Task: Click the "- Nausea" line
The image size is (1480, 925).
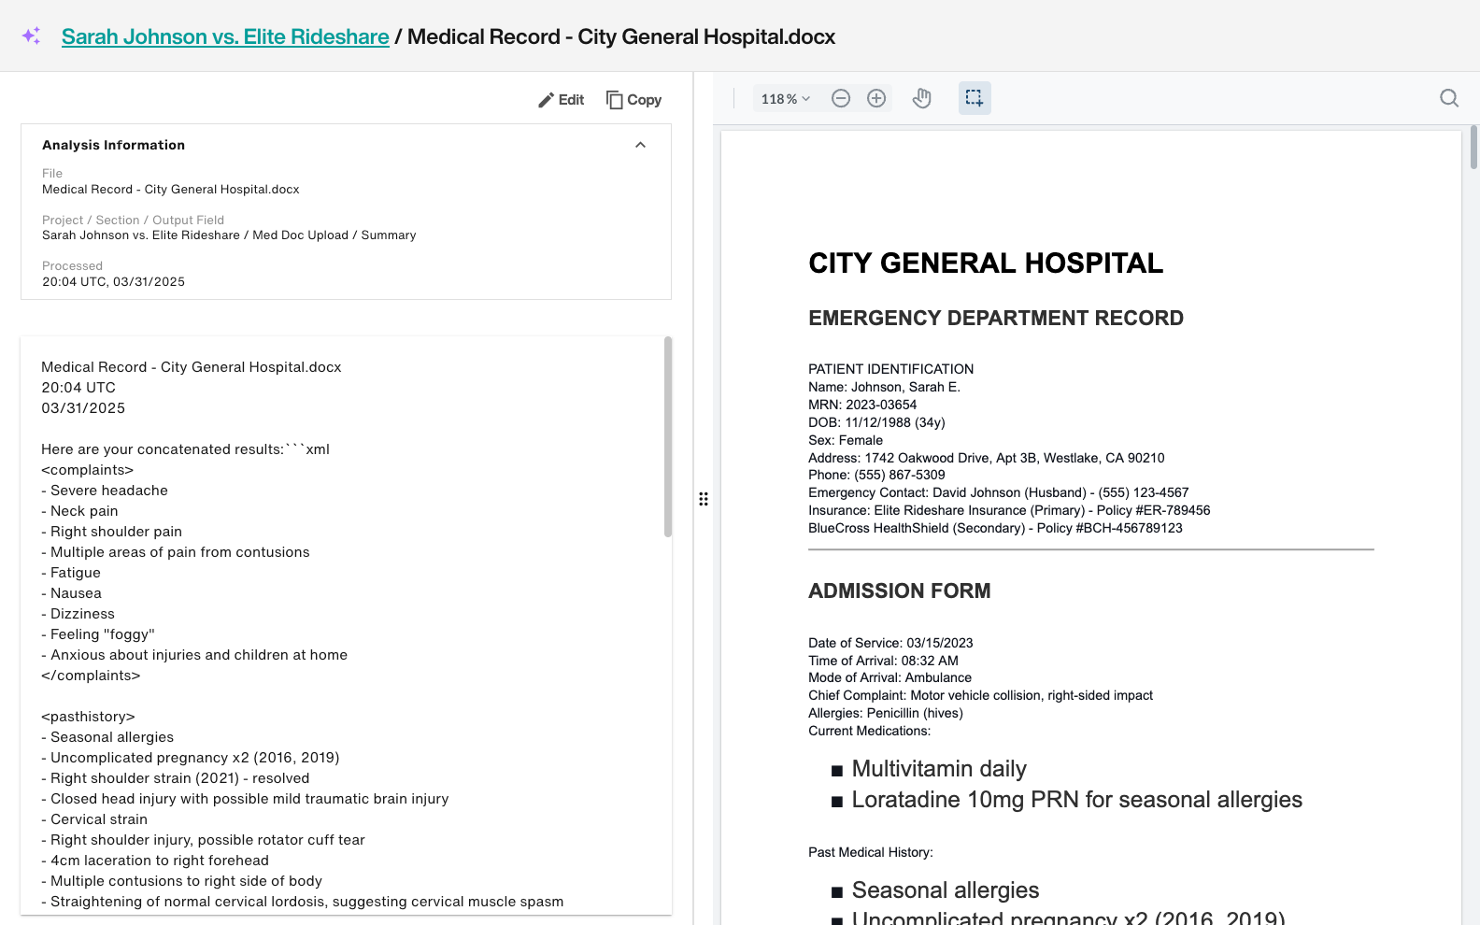Action: (71, 593)
